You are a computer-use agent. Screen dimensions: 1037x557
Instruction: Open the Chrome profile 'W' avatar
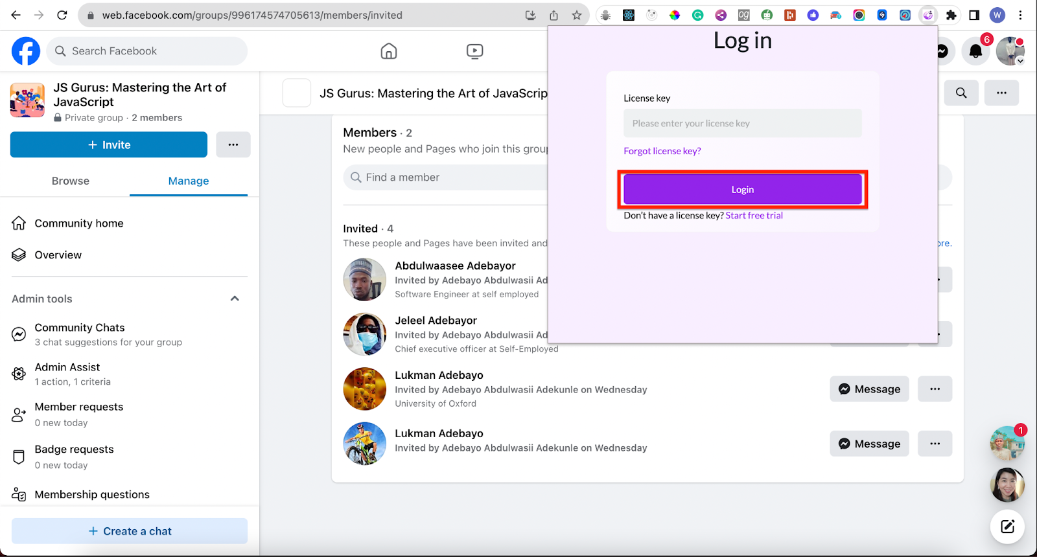coord(997,15)
